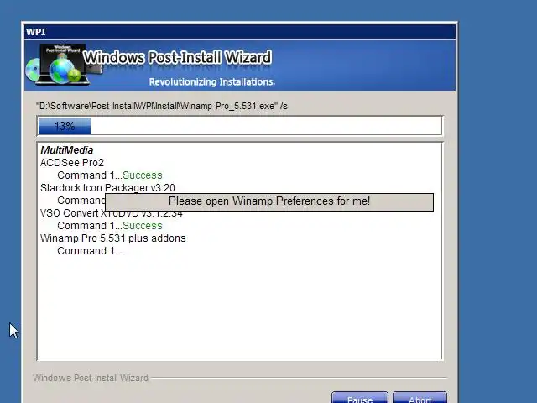Click the WPI laptop and globe logo
Viewport: 537px width, 403px height.
[63, 64]
